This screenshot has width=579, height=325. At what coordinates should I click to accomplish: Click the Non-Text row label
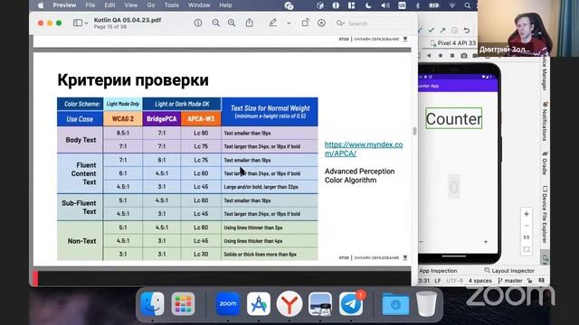pos(81,241)
